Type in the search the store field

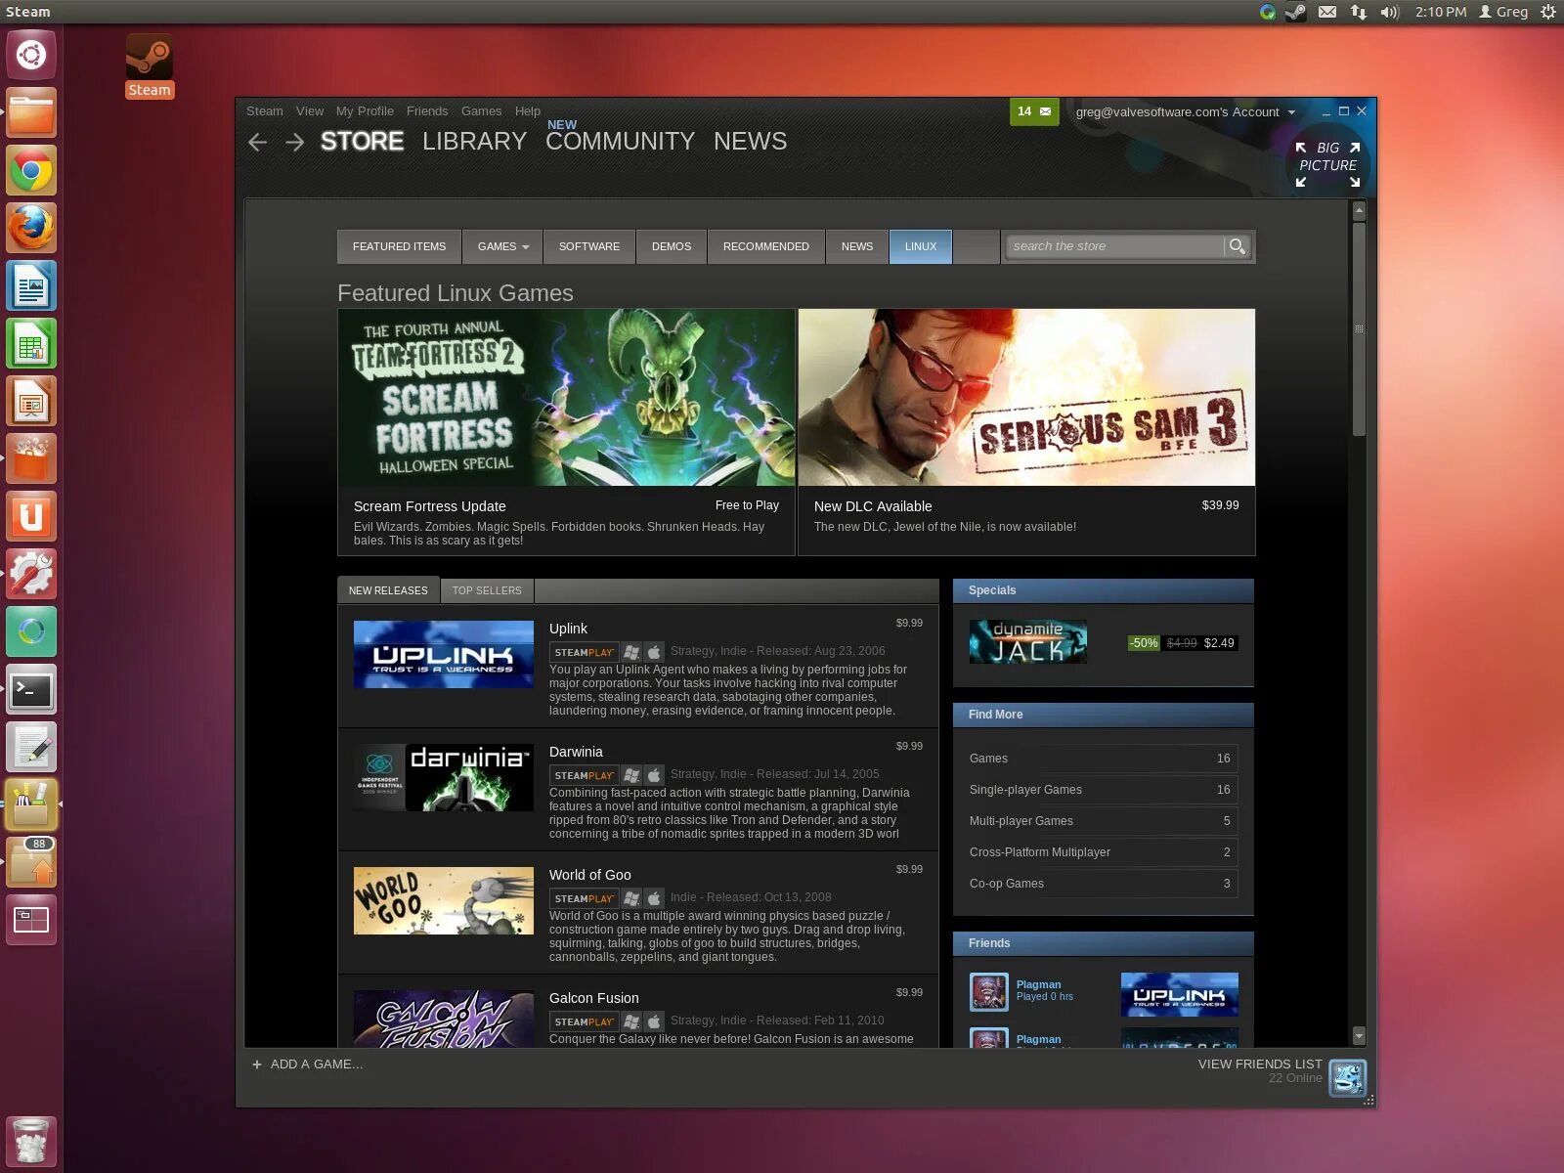pyautogui.click(x=1114, y=246)
